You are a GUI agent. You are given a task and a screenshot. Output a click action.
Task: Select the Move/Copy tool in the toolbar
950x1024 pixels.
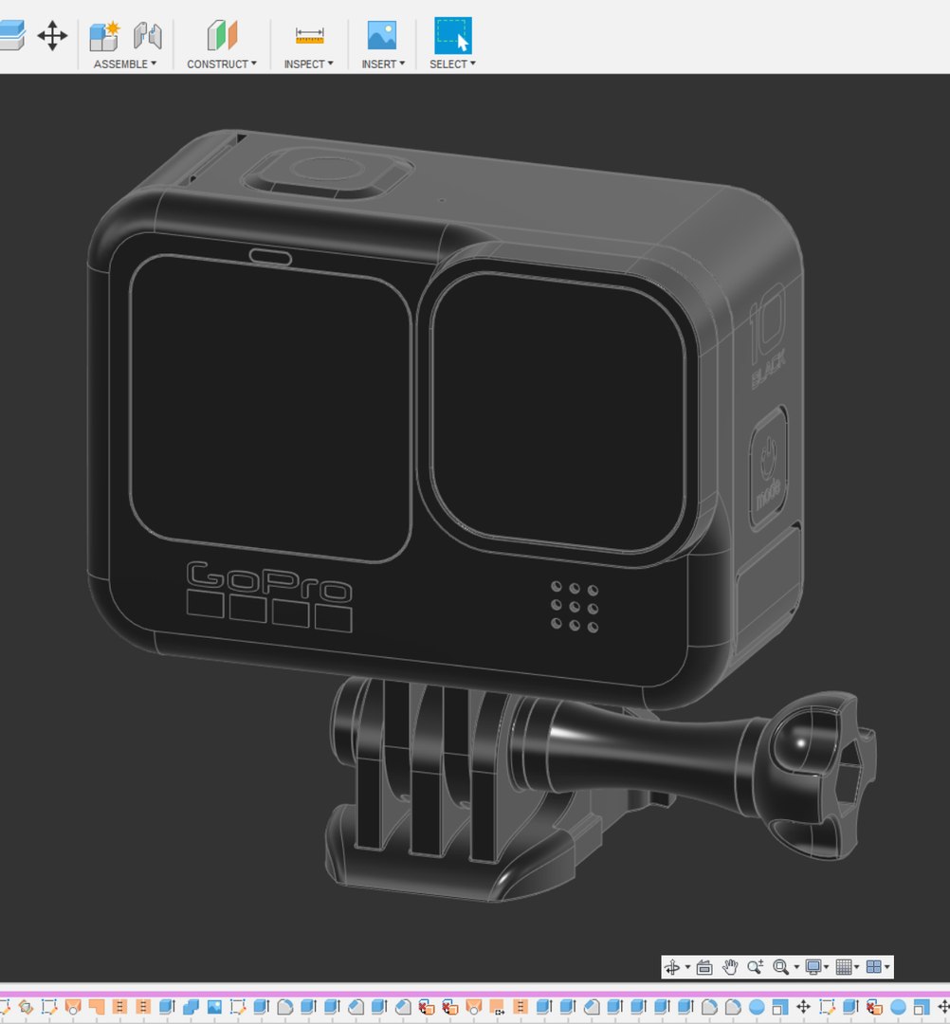tap(52, 35)
